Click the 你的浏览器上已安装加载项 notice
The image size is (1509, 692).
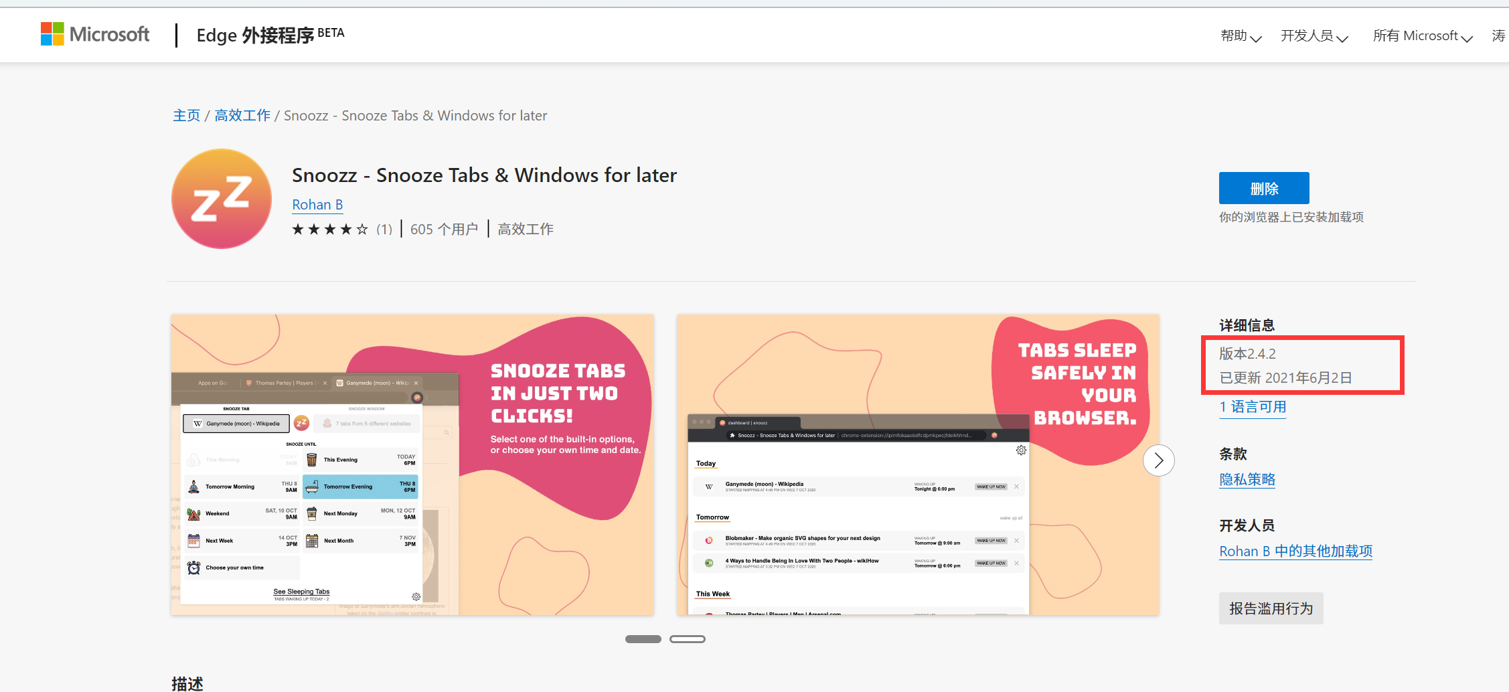pos(1291,218)
